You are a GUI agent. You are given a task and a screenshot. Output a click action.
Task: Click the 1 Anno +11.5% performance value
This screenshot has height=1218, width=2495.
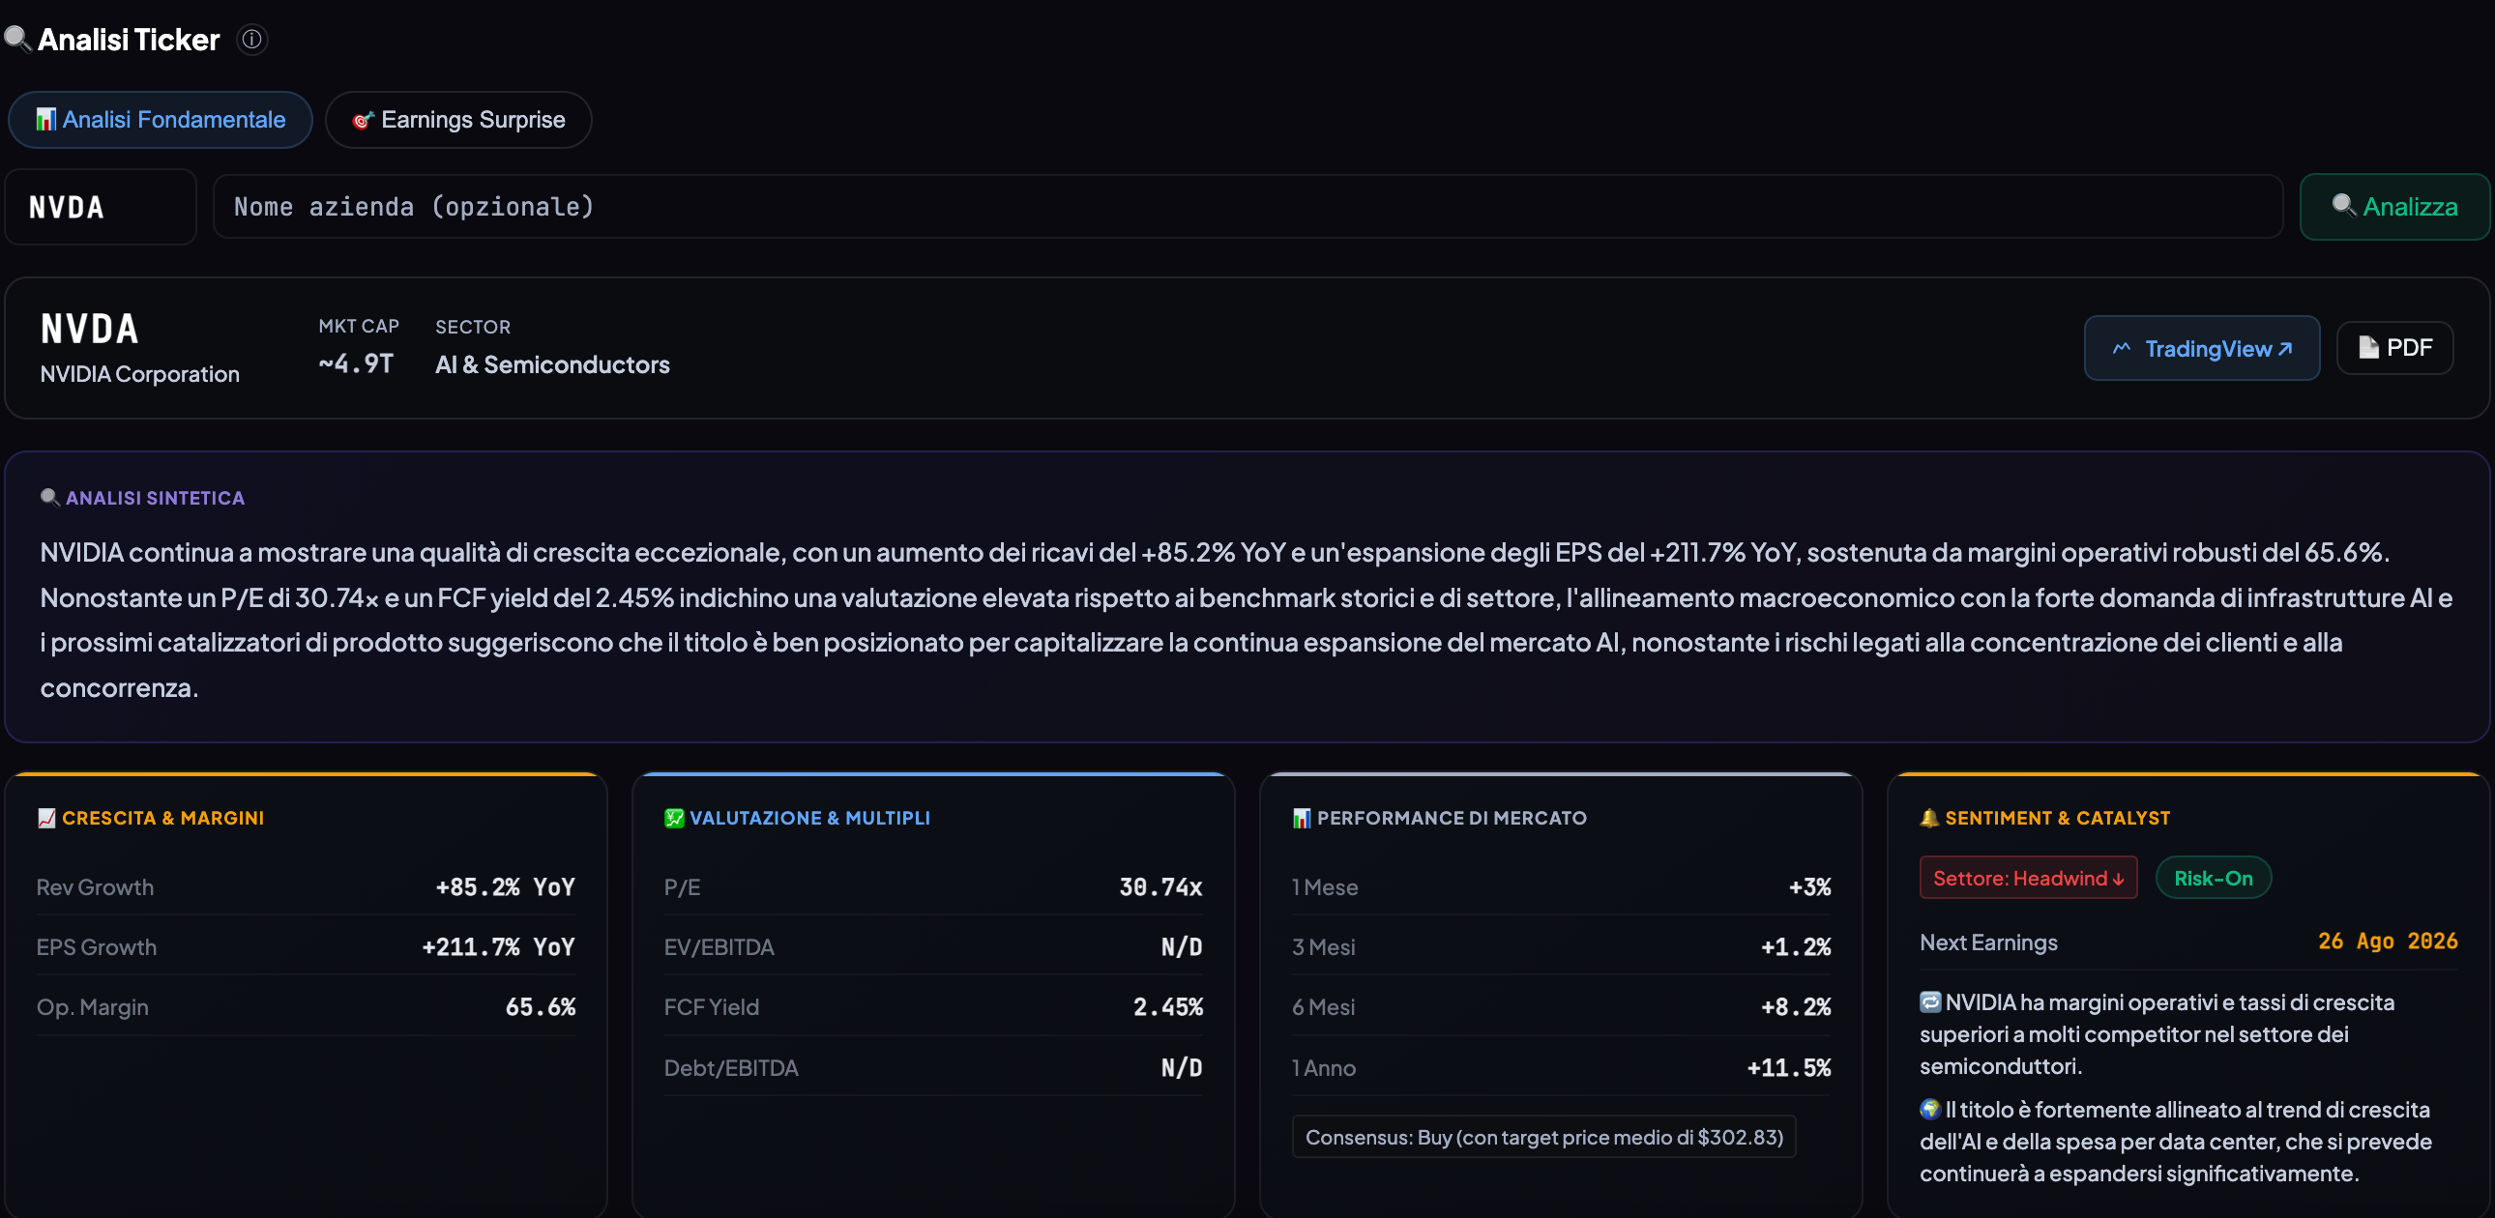click(x=1789, y=1069)
